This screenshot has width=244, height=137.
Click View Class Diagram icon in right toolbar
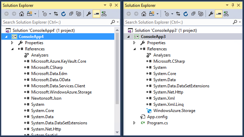click(226, 14)
